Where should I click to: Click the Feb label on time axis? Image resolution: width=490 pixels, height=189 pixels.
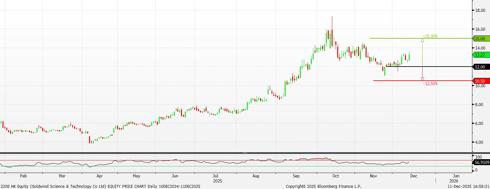(x=24, y=176)
